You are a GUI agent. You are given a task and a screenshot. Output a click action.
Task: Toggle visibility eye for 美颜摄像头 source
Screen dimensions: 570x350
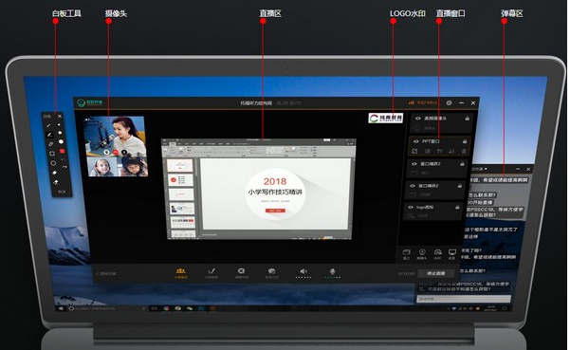coord(418,119)
